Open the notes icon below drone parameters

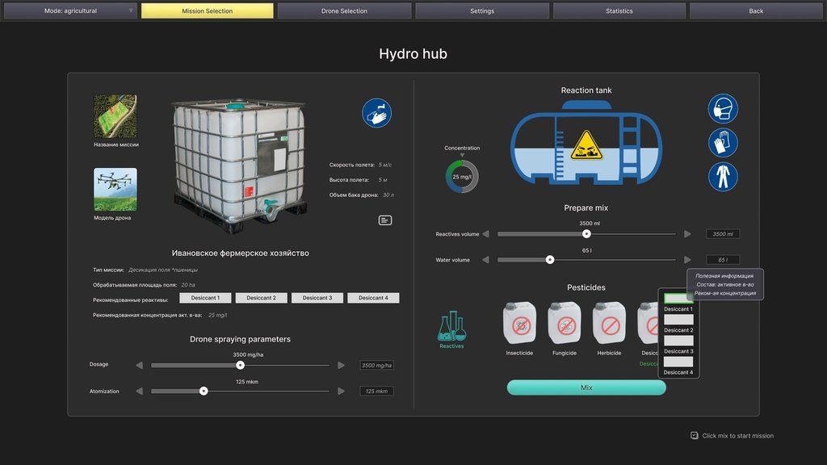(385, 220)
